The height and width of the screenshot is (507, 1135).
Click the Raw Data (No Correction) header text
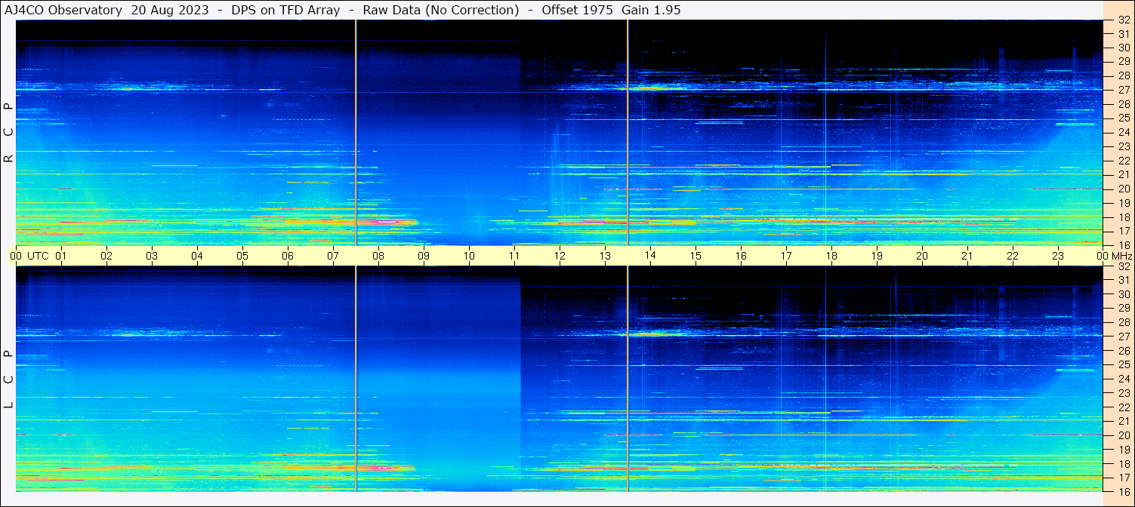pyautogui.click(x=441, y=11)
